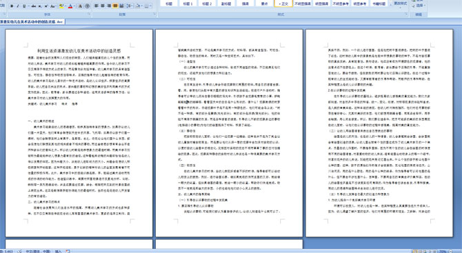Click the 插入 mode indicator in status bar
Image resolution: width=462 pixels, height=253 pixels.
point(58,251)
